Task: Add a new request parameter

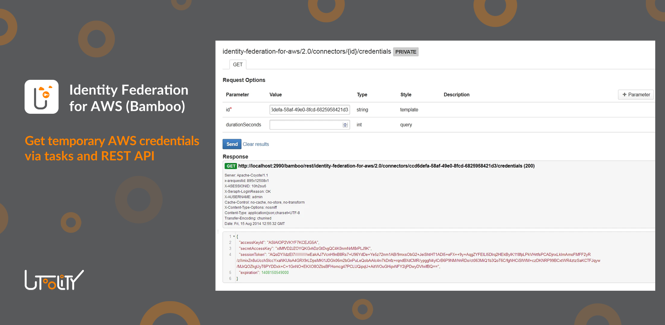Action: point(635,94)
